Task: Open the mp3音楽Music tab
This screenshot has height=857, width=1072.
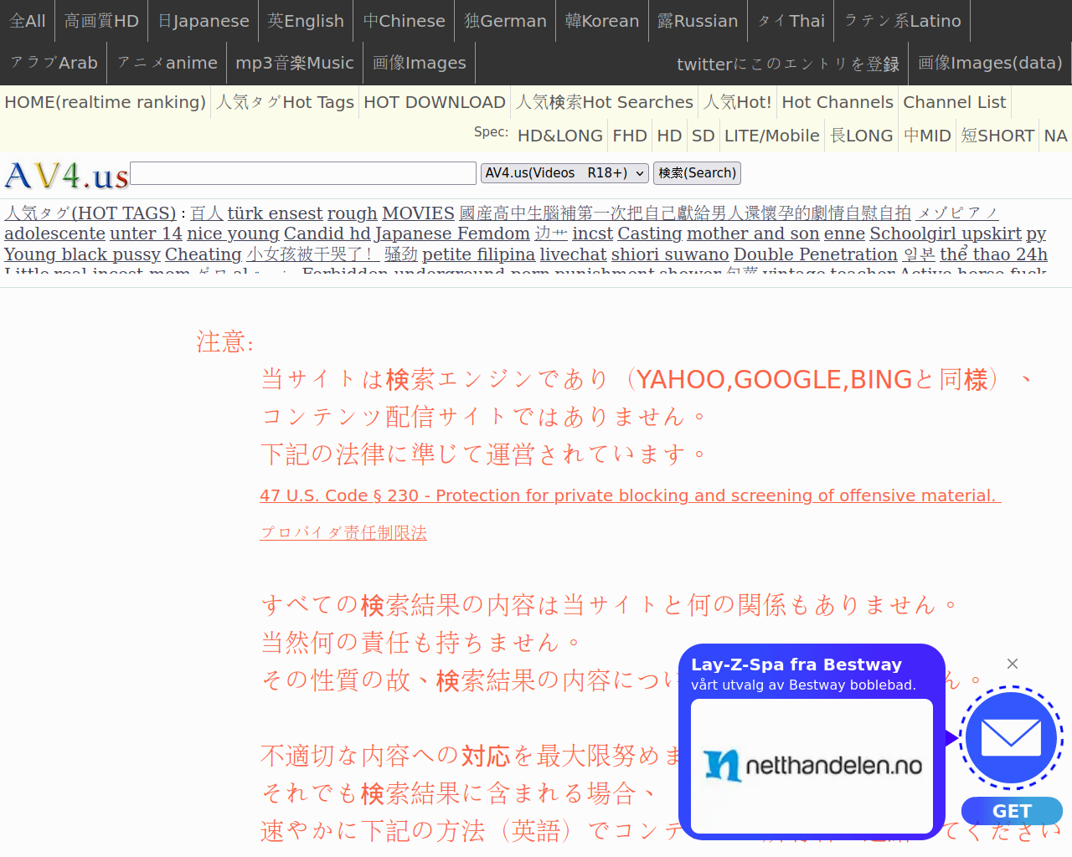Action: 294,63
